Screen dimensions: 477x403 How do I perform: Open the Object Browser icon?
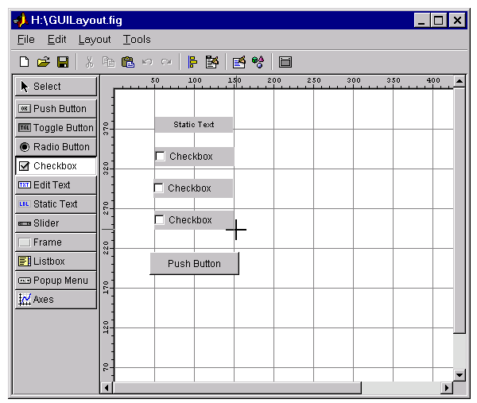(258, 62)
